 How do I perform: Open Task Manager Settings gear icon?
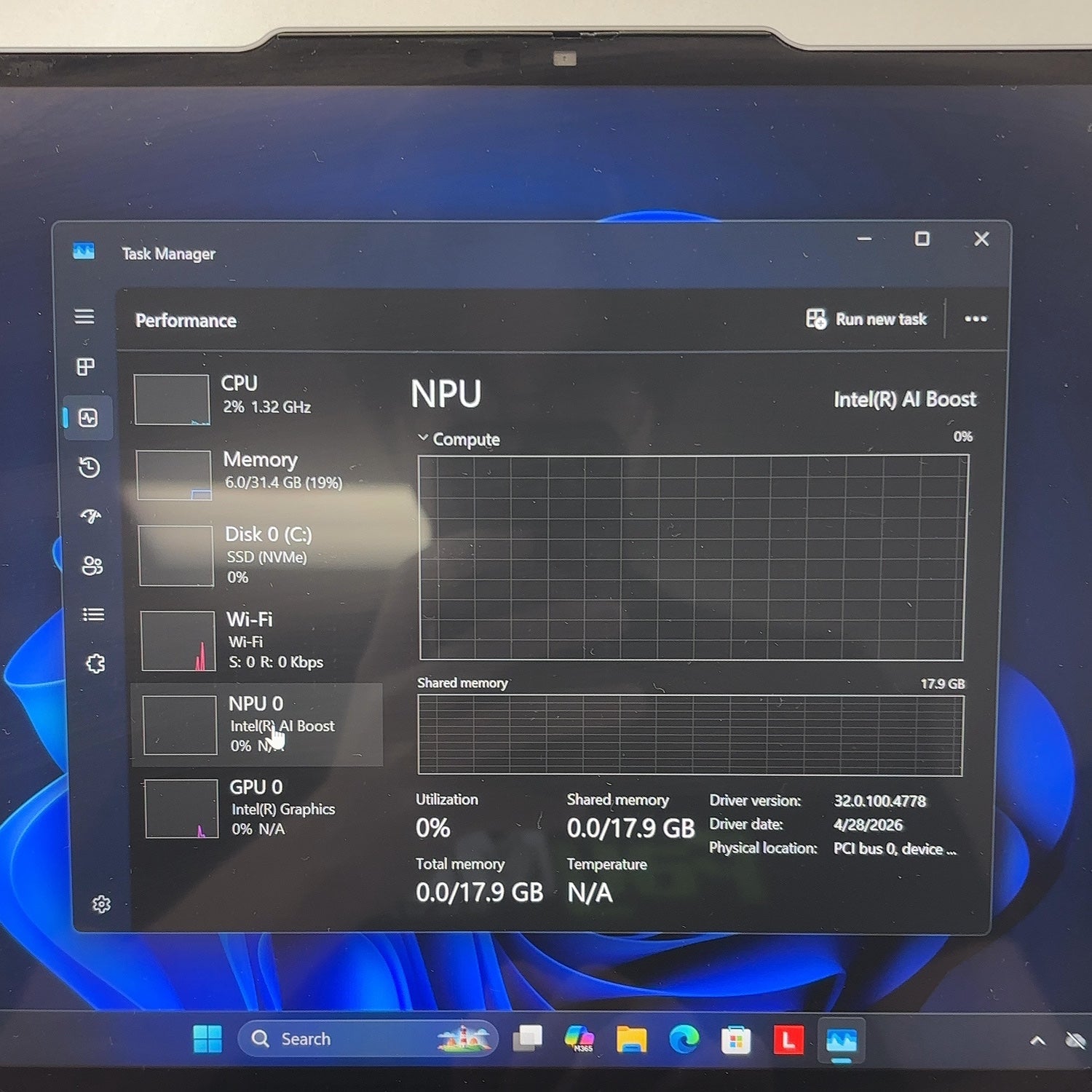click(101, 904)
